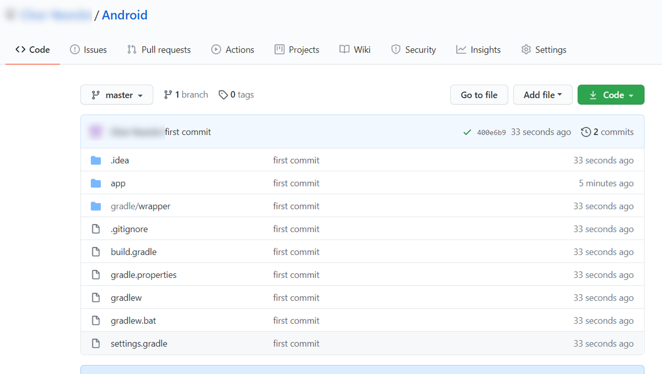
Task: Open the Add file dropdown
Action: click(x=543, y=95)
